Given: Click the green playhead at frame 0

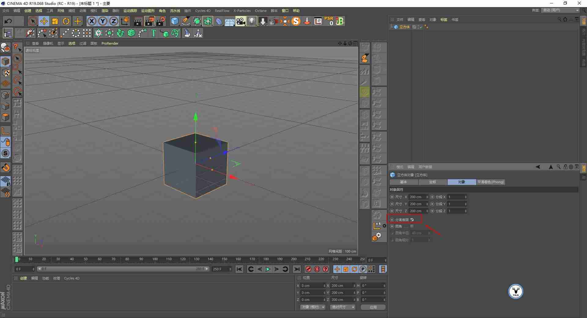Looking at the screenshot, I should pyautogui.click(x=17, y=259).
